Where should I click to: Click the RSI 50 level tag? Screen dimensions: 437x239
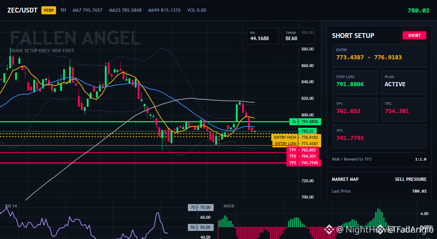click(201, 227)
